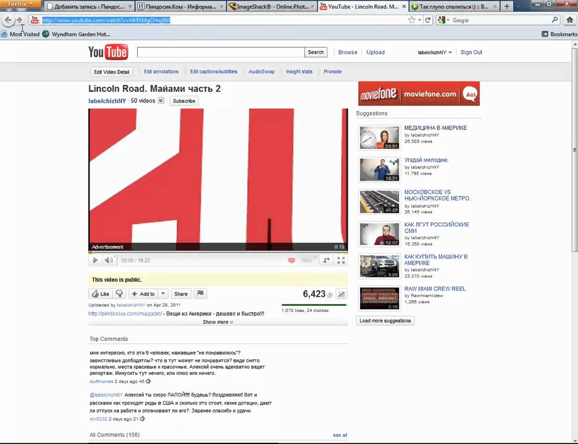This screenshot has height=444, width=578.
Task: Close the ImageShack tab
Action: pyautogui.click(x=312, y=7)
